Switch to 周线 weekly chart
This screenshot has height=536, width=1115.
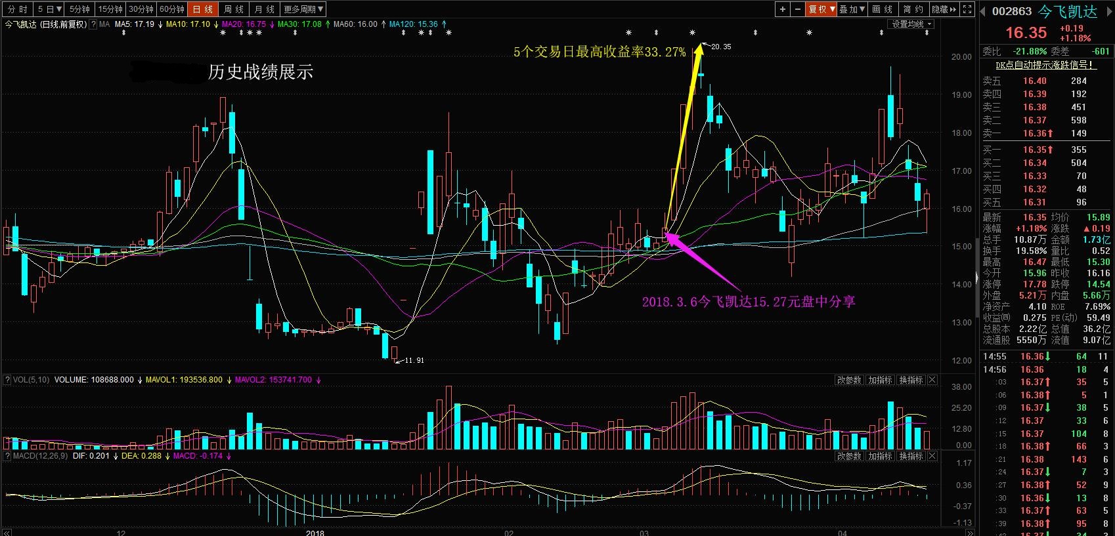pyautogui.click(x=234, y=9)
